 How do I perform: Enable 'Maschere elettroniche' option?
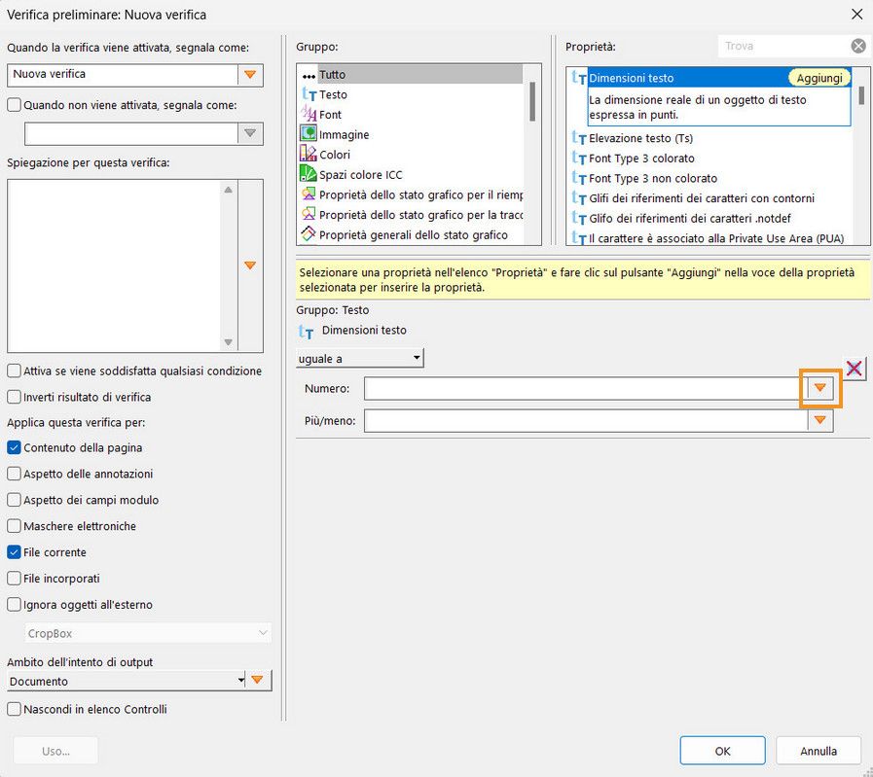[14, 525]
